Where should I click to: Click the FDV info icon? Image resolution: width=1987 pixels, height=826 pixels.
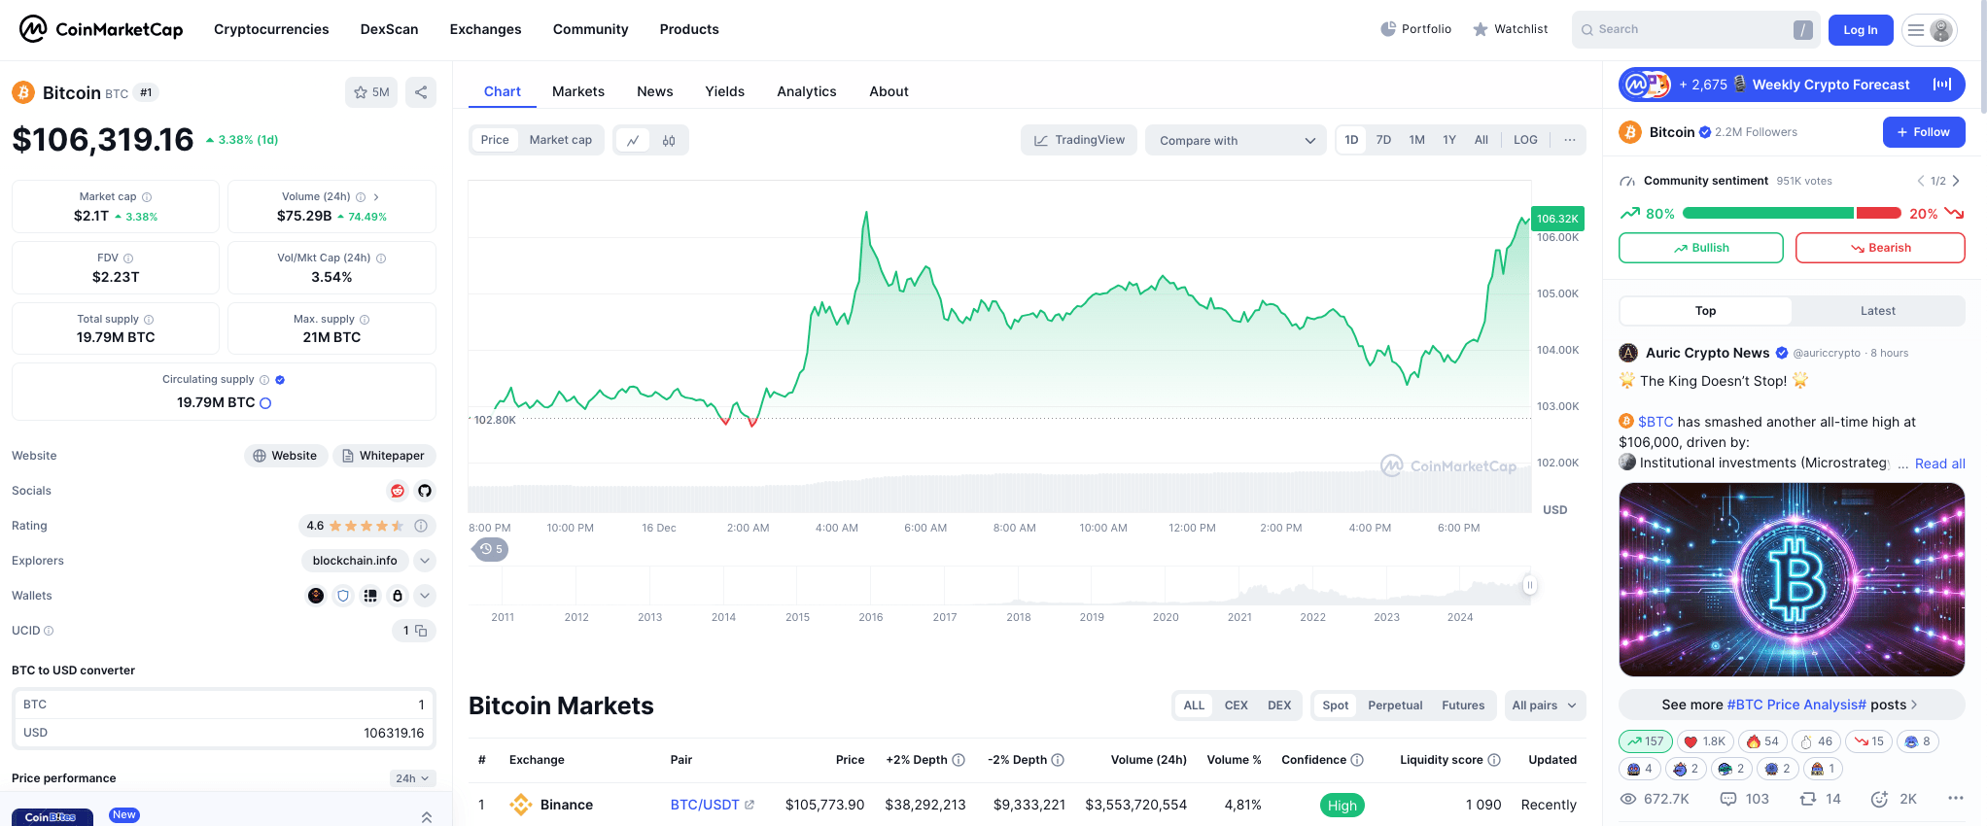[128, 258]
